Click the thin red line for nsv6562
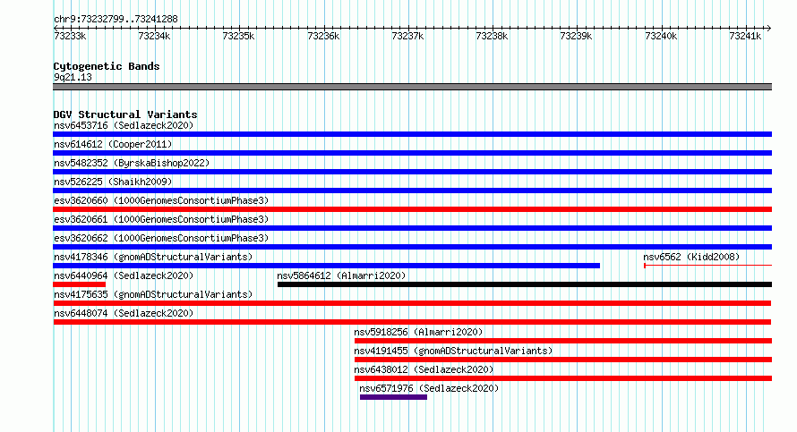This screenshot has height=432, width=797. pos(708,266)
